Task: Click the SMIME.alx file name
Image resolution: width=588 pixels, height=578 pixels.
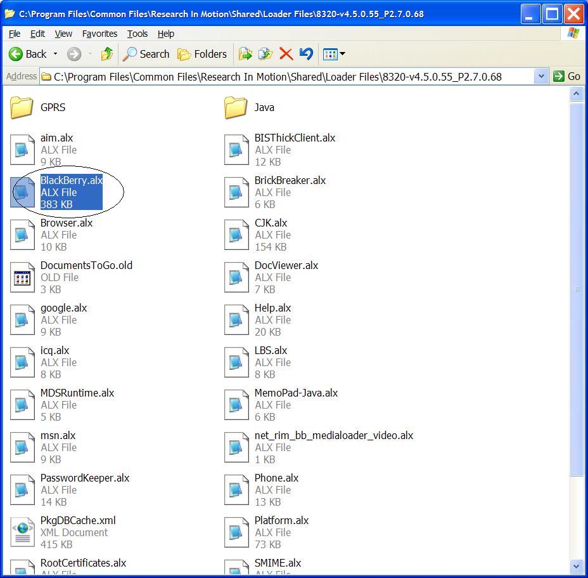Action: (278, 563)
